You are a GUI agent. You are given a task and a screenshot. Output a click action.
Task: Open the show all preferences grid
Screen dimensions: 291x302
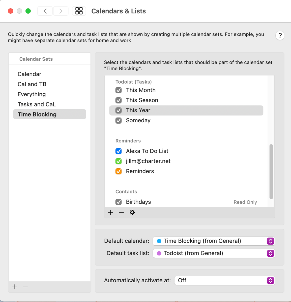[79, 11]
